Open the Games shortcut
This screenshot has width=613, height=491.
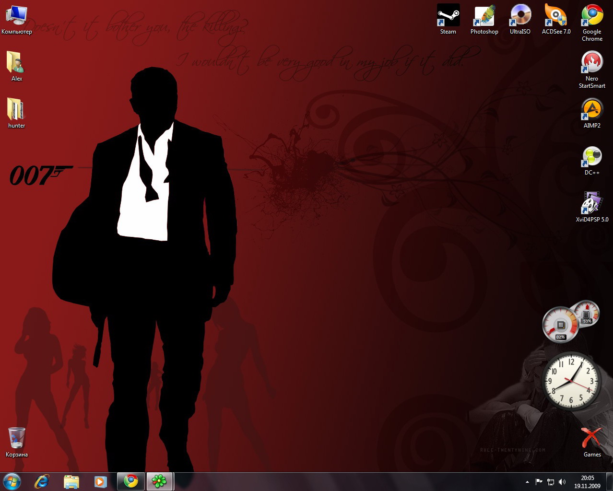(592, 442)
